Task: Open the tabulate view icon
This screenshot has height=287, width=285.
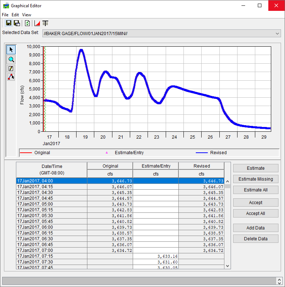Action: coord(45,23)
